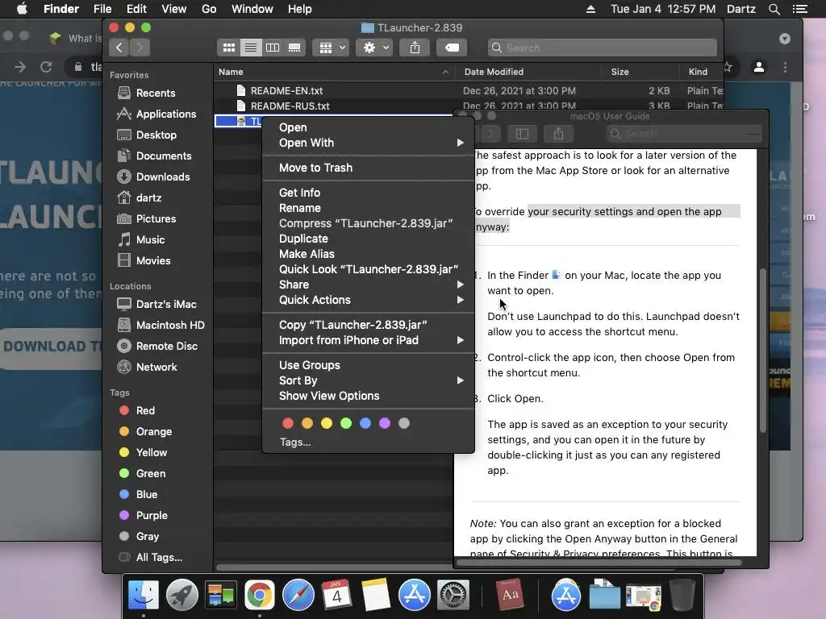Expand the Quick Actions submenu

[368, 300]
